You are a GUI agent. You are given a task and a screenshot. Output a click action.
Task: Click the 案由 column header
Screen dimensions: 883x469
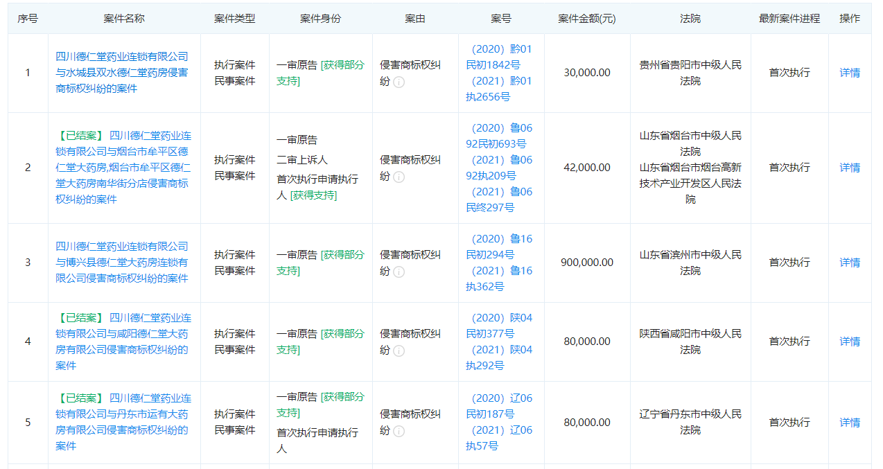coord(415,19)
